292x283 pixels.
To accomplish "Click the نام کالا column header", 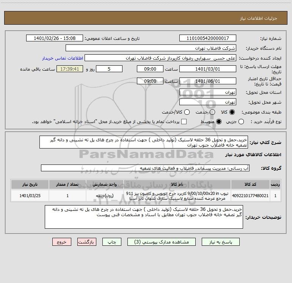I will point(177,184).
